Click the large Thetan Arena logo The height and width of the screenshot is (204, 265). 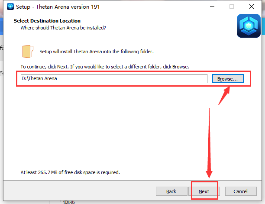[249, 26]
